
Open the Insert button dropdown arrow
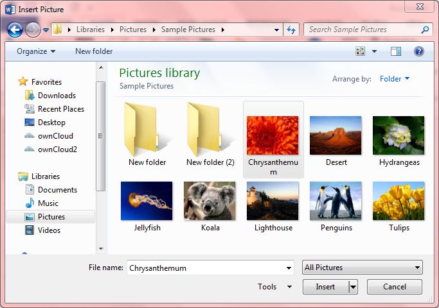pos(354,287)
